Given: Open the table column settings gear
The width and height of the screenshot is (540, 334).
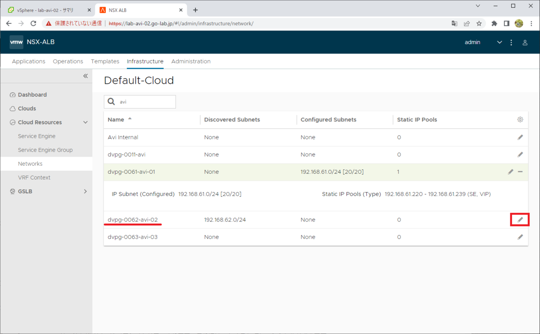Looking at the screenshot, I should 520,120.
